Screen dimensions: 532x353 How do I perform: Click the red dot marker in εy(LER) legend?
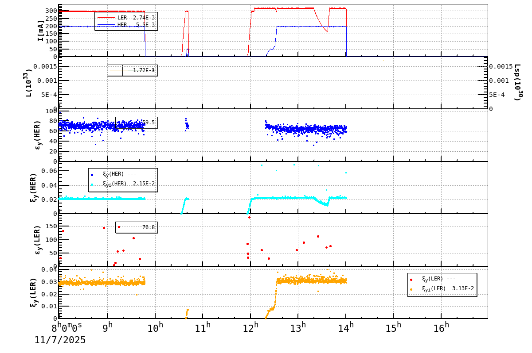point(119,227)
